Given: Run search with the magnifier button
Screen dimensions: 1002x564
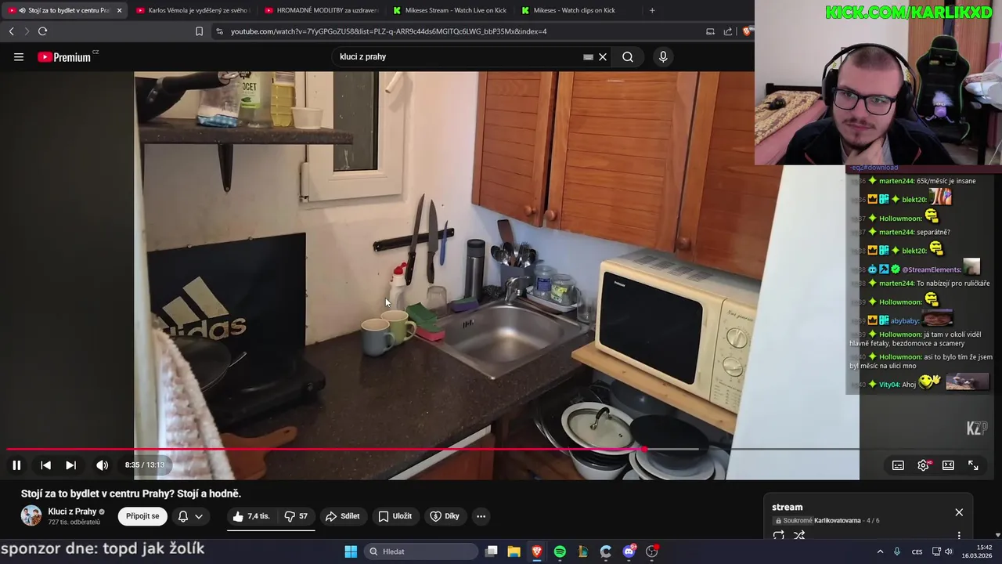Looking at the screenshot, I should pyautogui.click(x=628, y=56).
